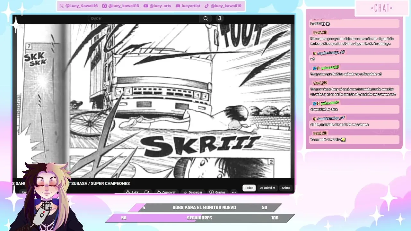Click the X handle @Lucy_Kawaii16
This screenshot has width=411, height=231.
tap(82, 6)
